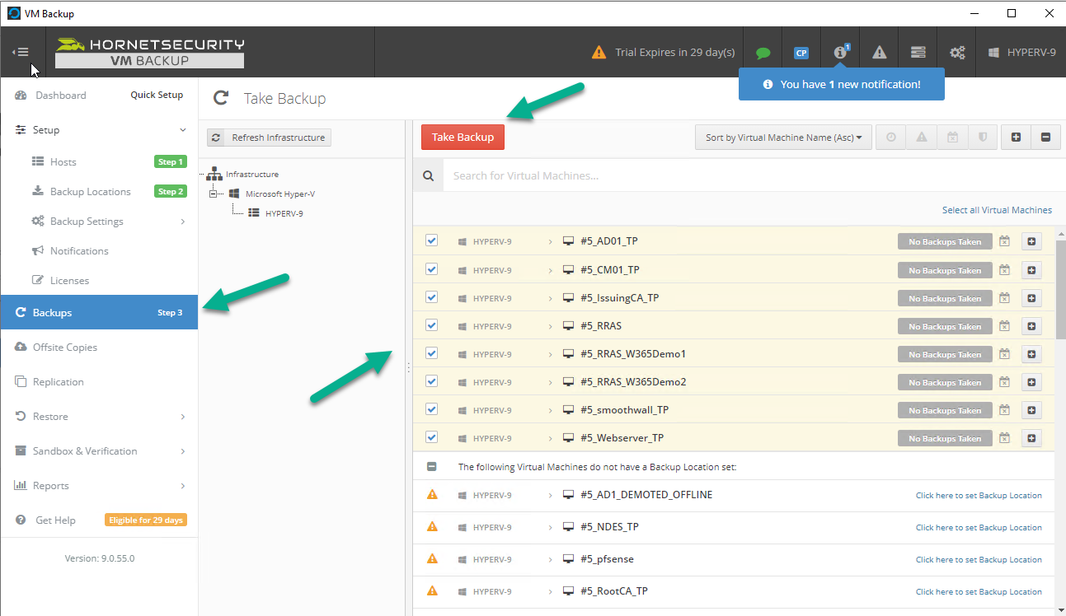Click calendar icon on #5_AD01_TP row
Screen dimensions: 1066x616
coord(1004,241)
